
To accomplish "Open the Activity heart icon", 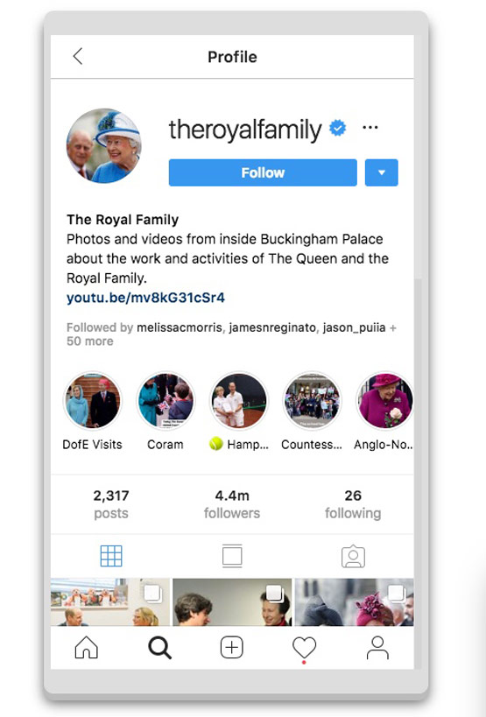I will 304,648.
